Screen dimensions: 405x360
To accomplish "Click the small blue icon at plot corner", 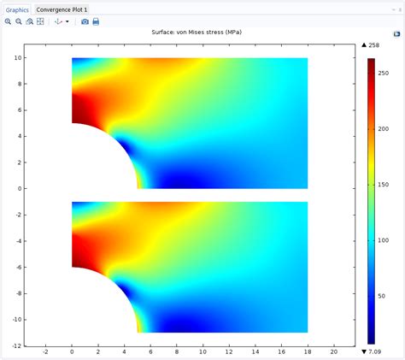I will coord(396,34).
